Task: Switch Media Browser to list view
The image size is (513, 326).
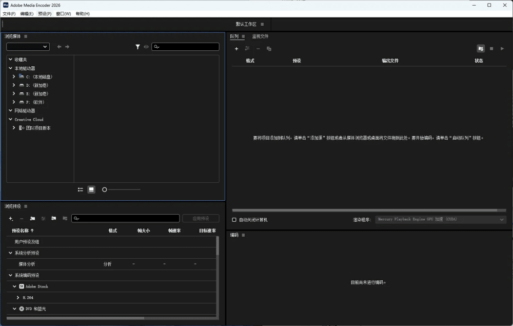Action: coord(81,189)
